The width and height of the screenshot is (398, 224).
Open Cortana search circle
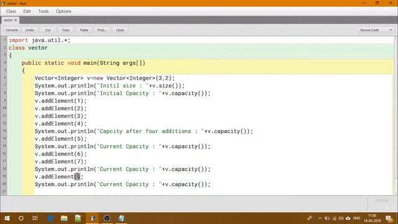(x=21, y=218)
